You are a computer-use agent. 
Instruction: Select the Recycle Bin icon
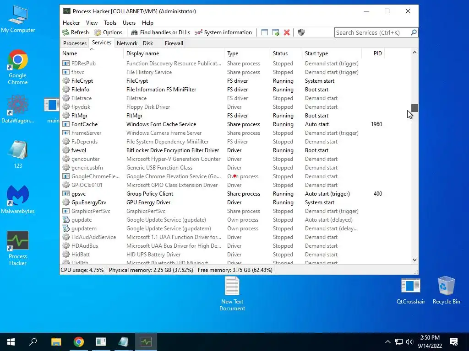point(446,290)
